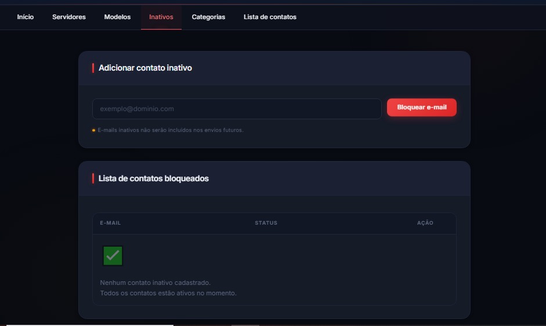The image size is (546, 326).
Task: Select the Inativos tab
Action: pos(161,17)
